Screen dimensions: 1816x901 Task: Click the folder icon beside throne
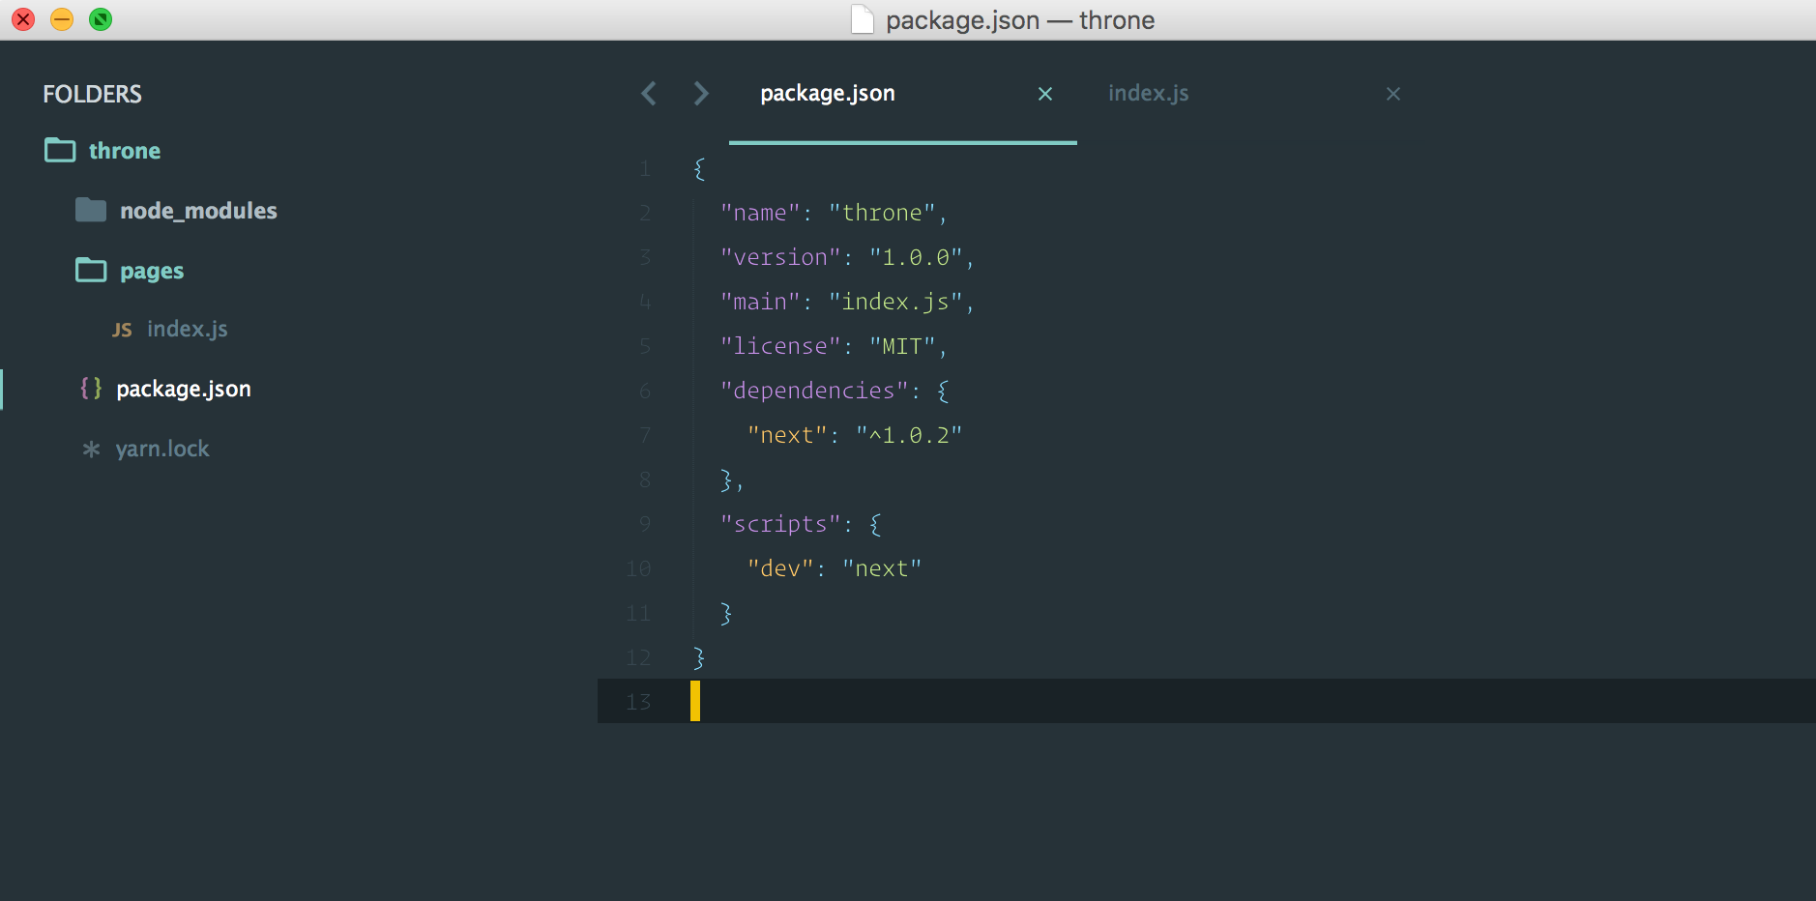[x=60, y=150]
